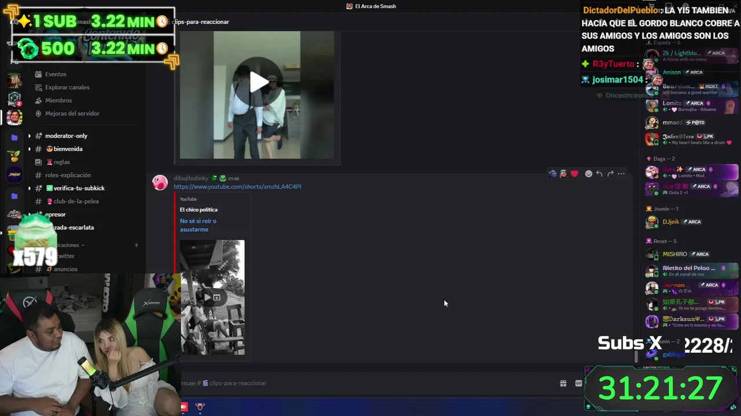Open member Anison profile

click(x=691, y=73)
